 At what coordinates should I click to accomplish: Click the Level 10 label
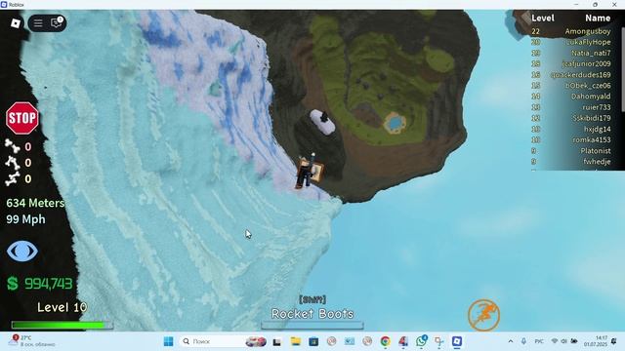click(x=62, y=307)
